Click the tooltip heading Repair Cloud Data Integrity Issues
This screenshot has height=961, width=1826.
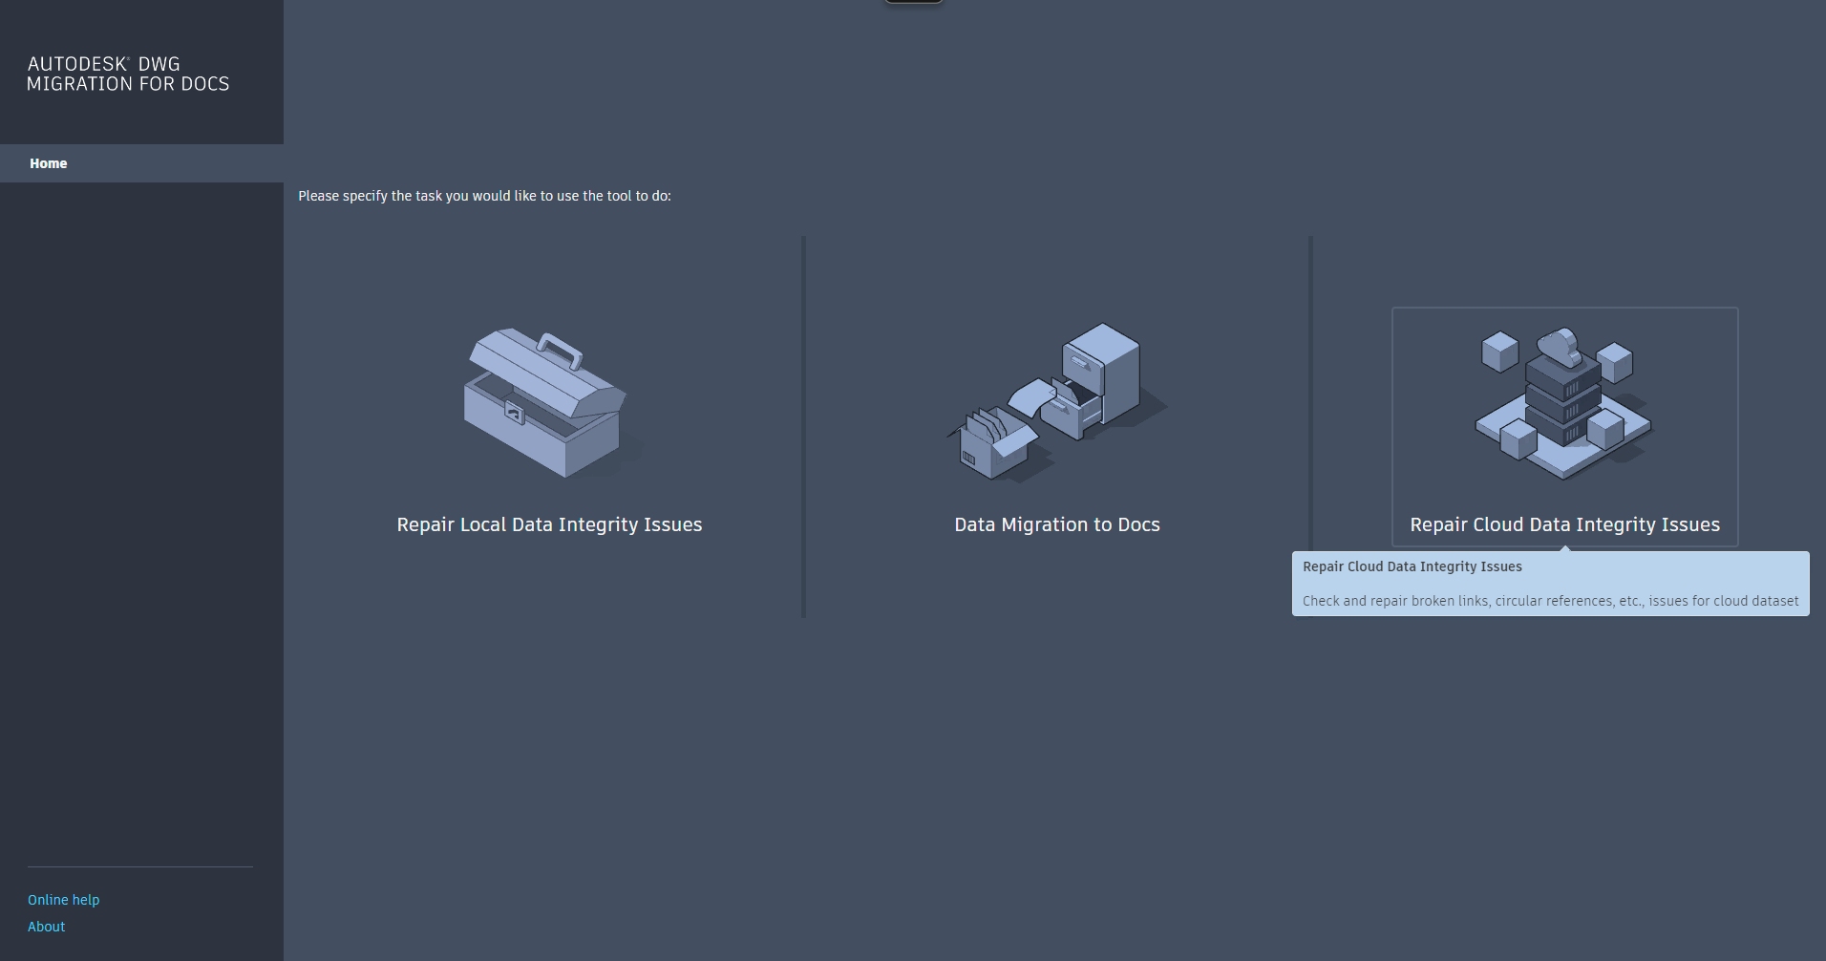(1412, 566)
